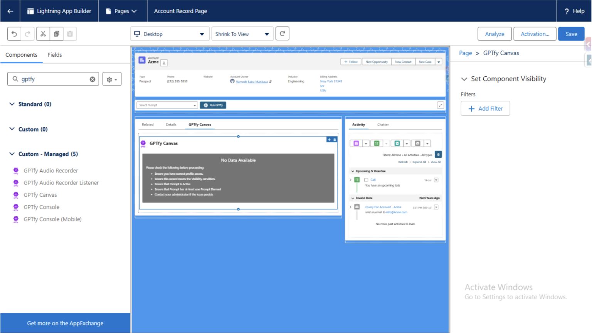The height and width of the screenshot is (334, 592).
Task: Delete the GPTfy Canvas component
Action: tap(335, 140)
